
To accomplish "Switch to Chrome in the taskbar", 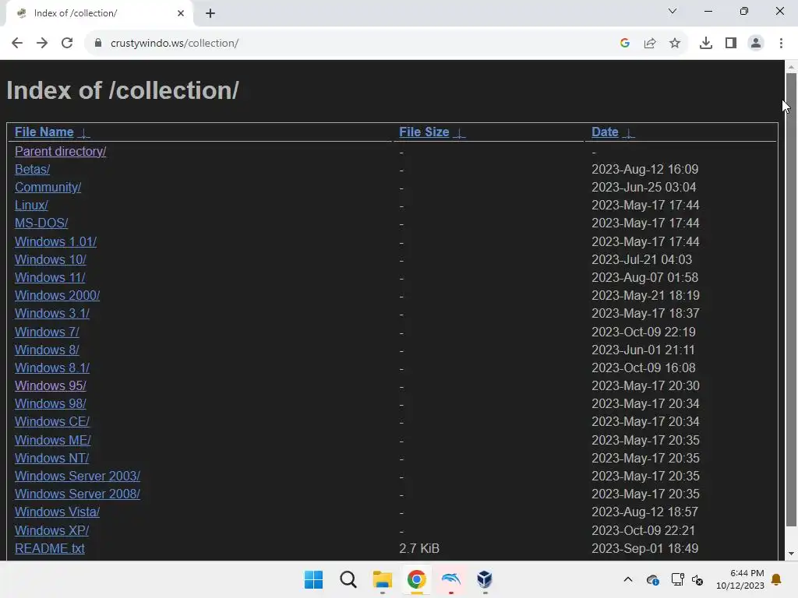I will [x=416, y=579].
